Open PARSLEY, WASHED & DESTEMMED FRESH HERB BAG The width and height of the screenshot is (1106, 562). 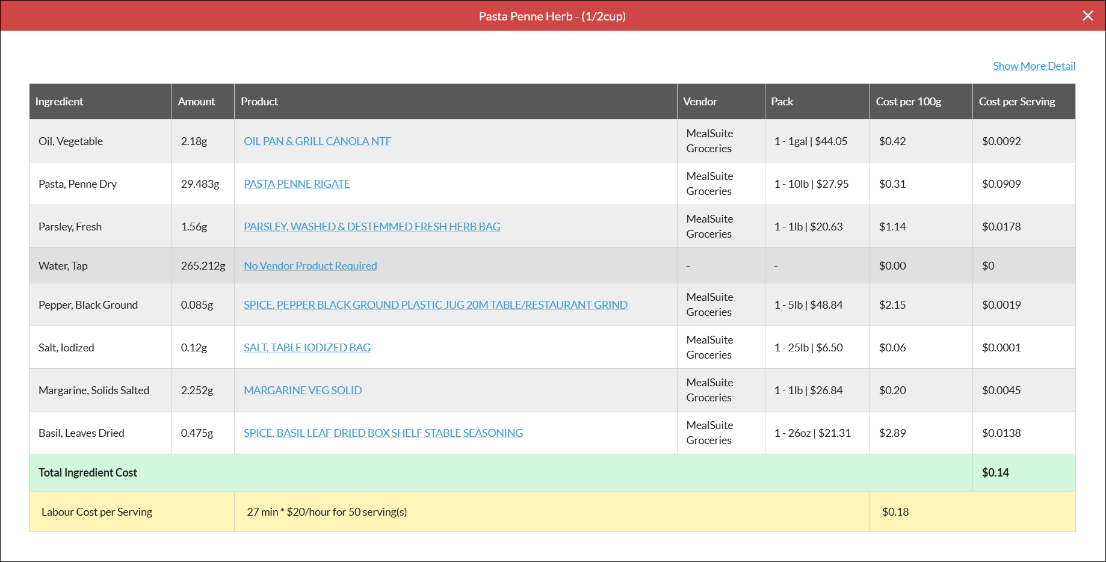pos(372,226)
